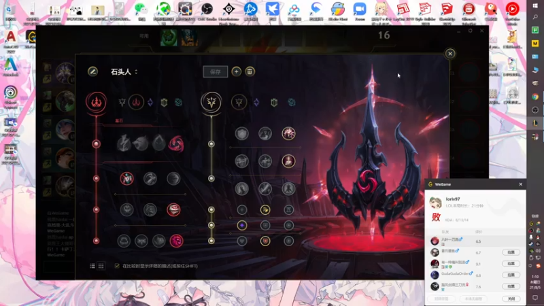544x306 pixels.
Task: Choose the Electrocute keystone rune
Action: [124, 143]
